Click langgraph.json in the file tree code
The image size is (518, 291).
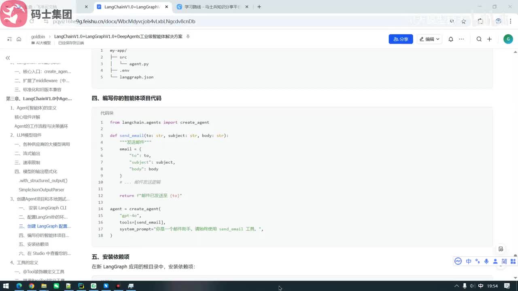[136, 77]
